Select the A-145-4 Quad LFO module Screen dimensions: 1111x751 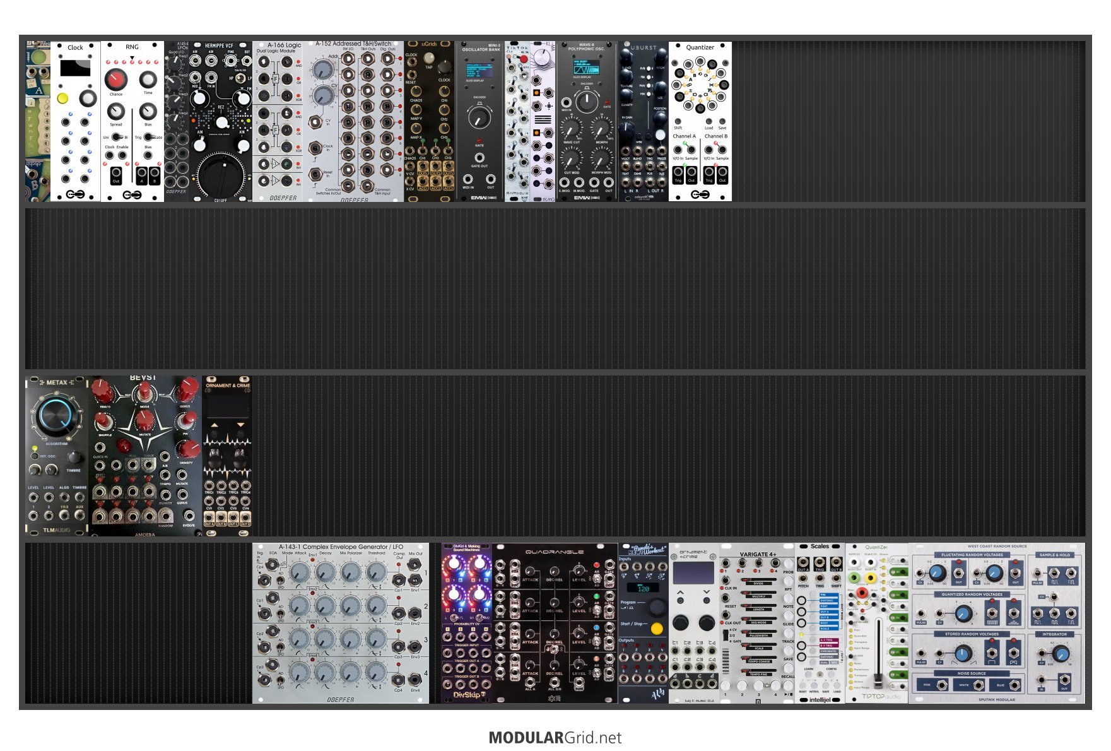[x=177, y=122]
